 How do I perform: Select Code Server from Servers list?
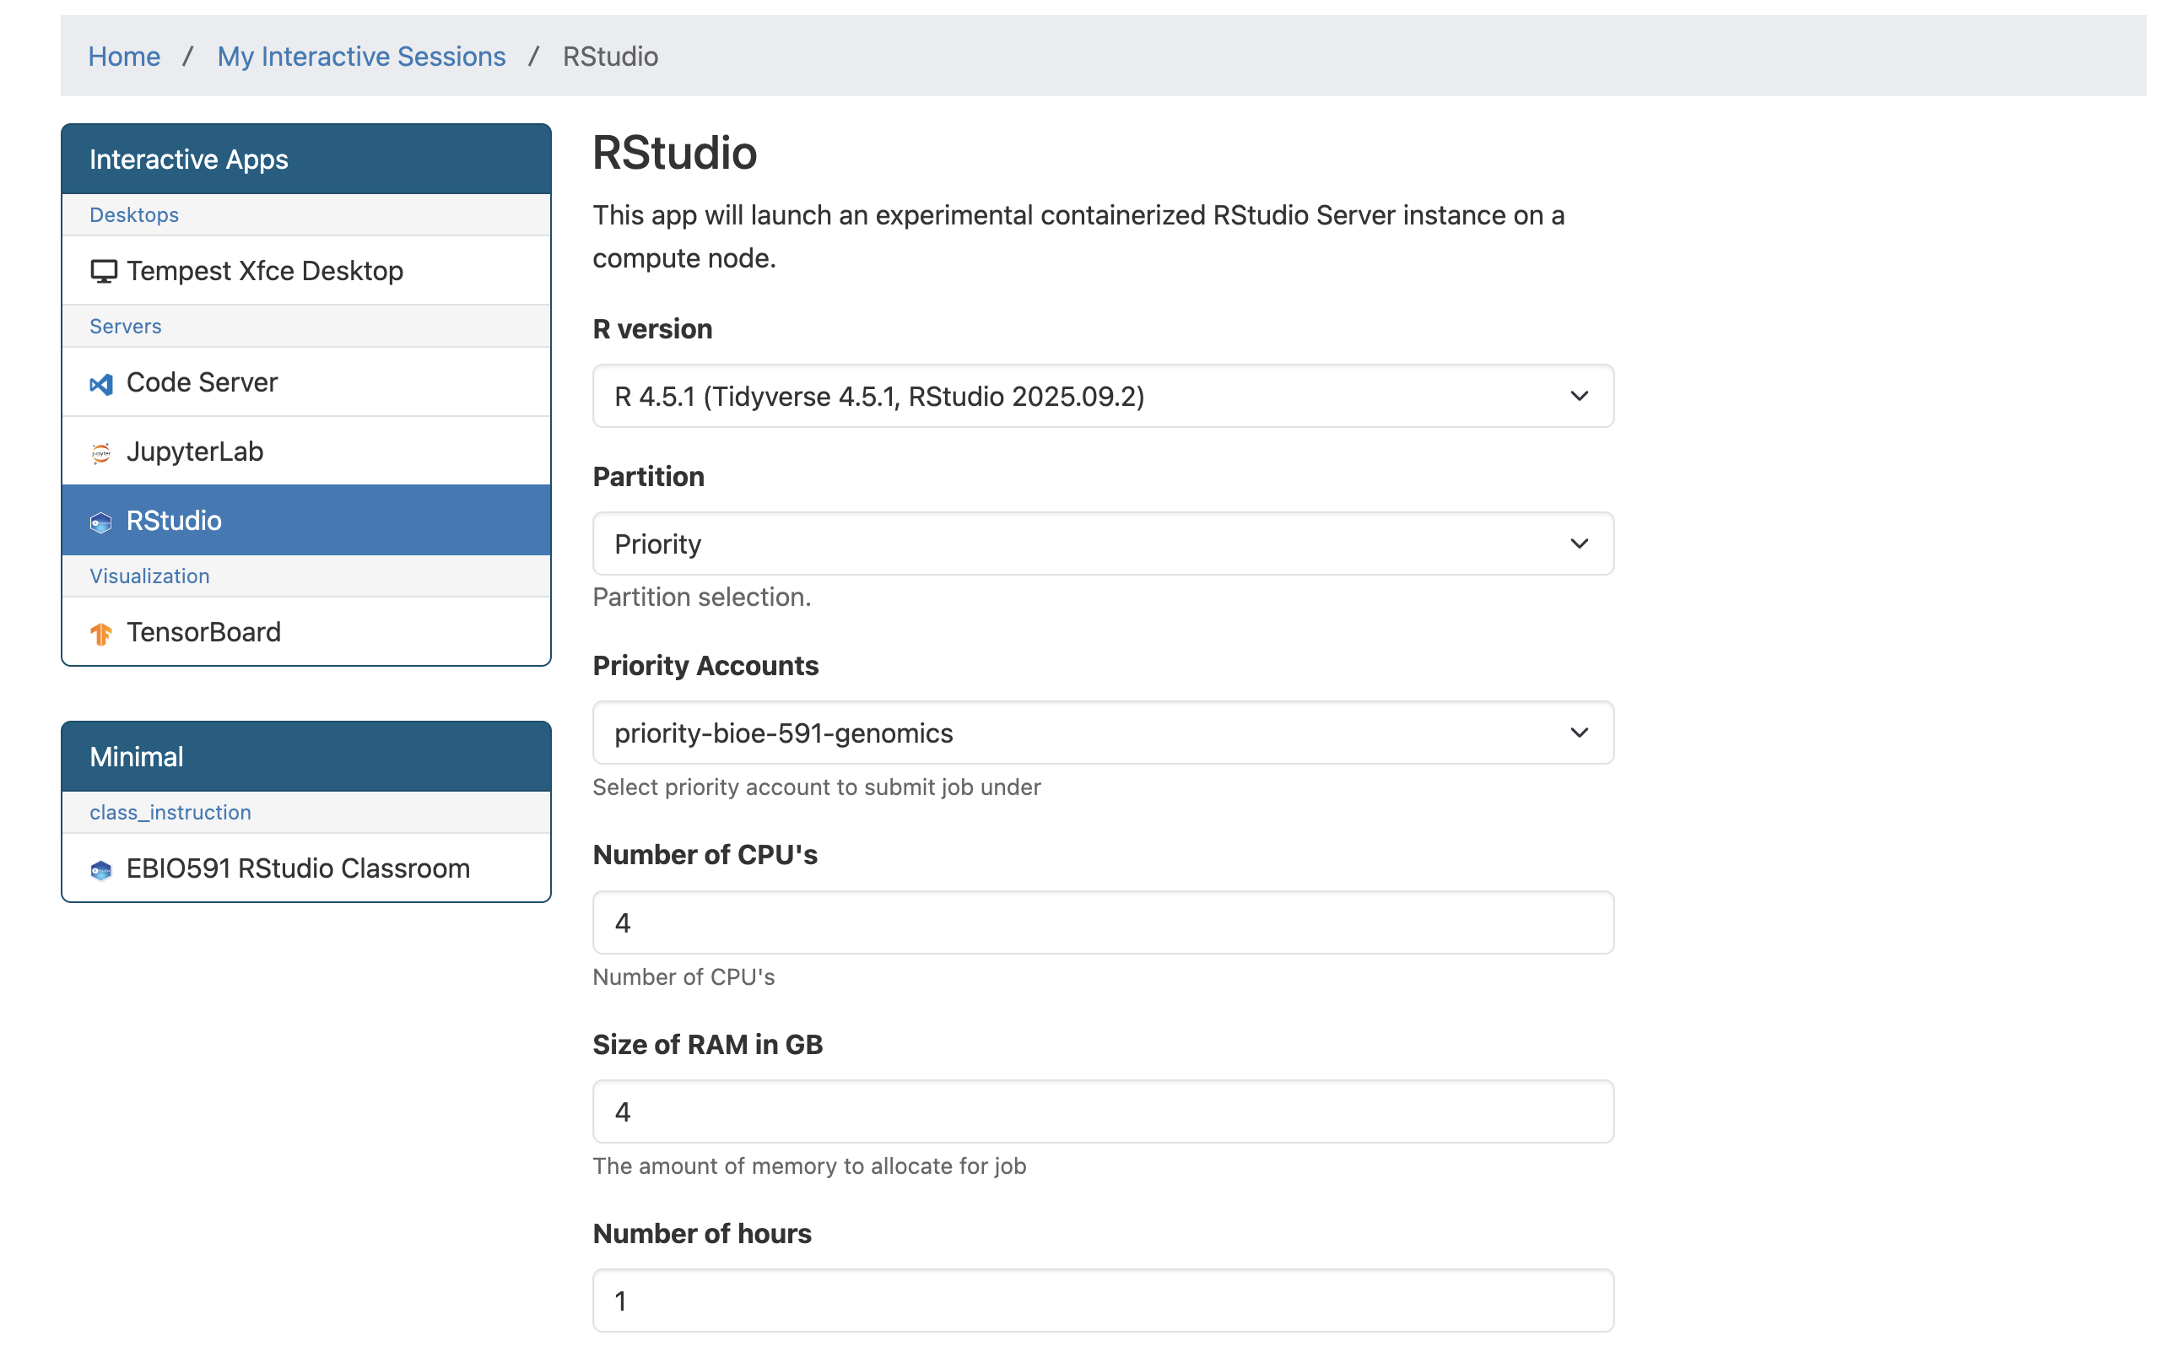[202, 382]
